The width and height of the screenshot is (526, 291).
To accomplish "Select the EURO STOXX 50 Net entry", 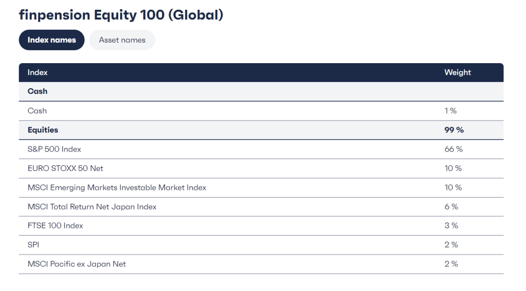I will point(65,168).
